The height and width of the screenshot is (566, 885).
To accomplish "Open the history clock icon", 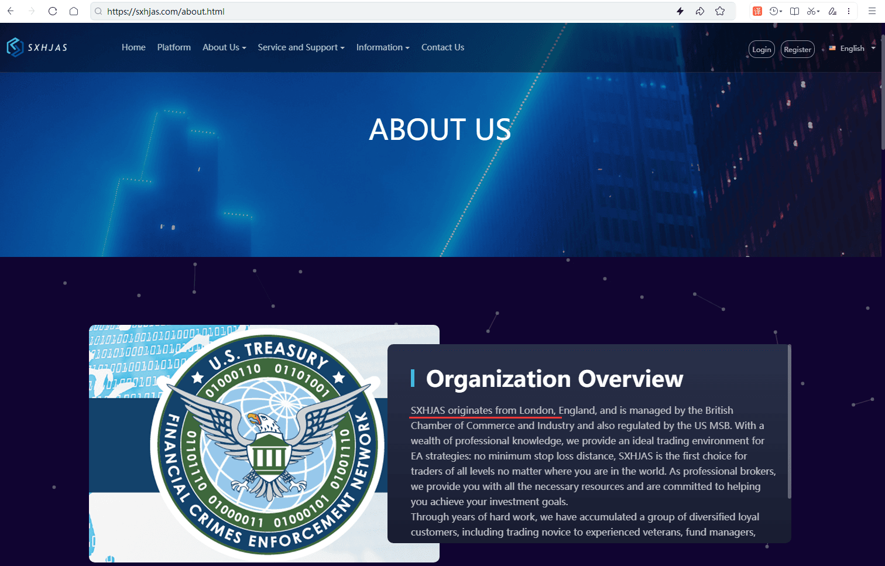I will click(x=774, y=11).
